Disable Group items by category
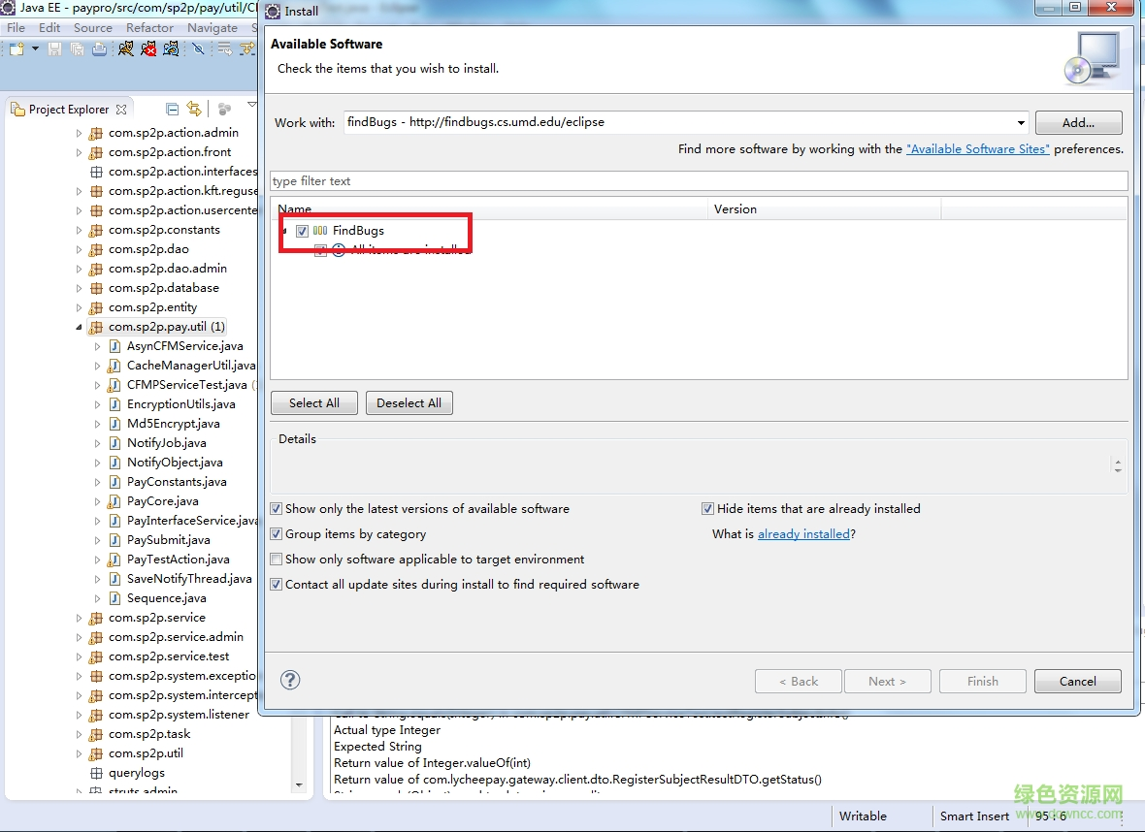Image resolution: width=1145 pixels, height=832 pixels. click(x=277, y=534)
